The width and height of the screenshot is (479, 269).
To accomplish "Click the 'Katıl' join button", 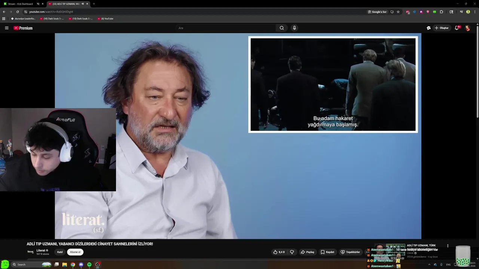I will click(x=60, y=252).
